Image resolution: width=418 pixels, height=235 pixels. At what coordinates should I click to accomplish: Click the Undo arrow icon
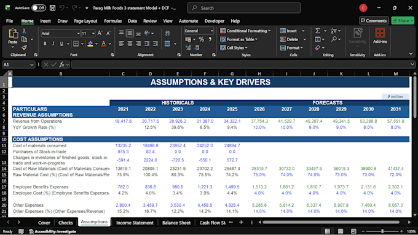point(62,8)
